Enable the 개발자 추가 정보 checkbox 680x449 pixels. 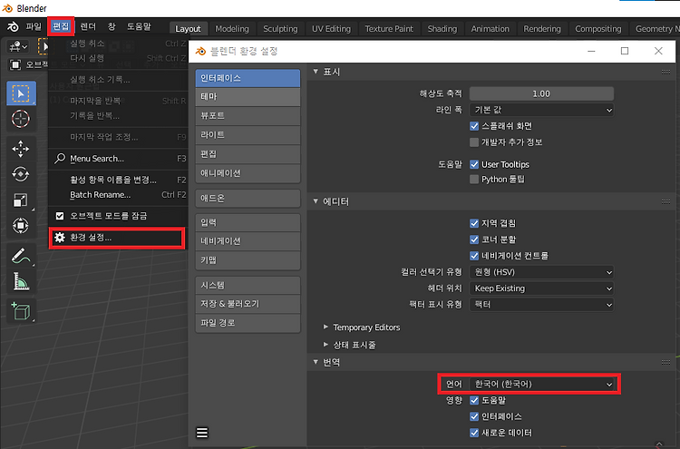click(474, 142)
